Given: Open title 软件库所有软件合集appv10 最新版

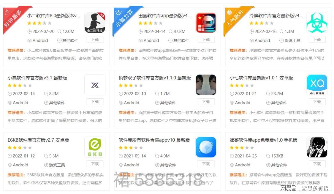Looking at the screenshot, I should (x=154, y=140).
